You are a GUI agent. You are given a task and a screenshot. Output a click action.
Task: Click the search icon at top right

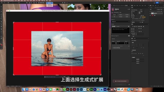(x=160, y=3)
